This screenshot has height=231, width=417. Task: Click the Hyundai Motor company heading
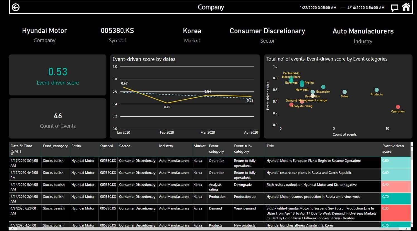coord(44,30)
